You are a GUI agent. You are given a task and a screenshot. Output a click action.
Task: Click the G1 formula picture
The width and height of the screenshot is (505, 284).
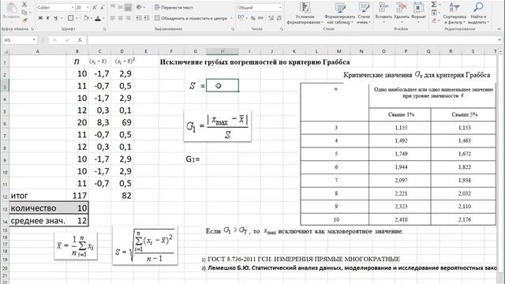[218, 126]
